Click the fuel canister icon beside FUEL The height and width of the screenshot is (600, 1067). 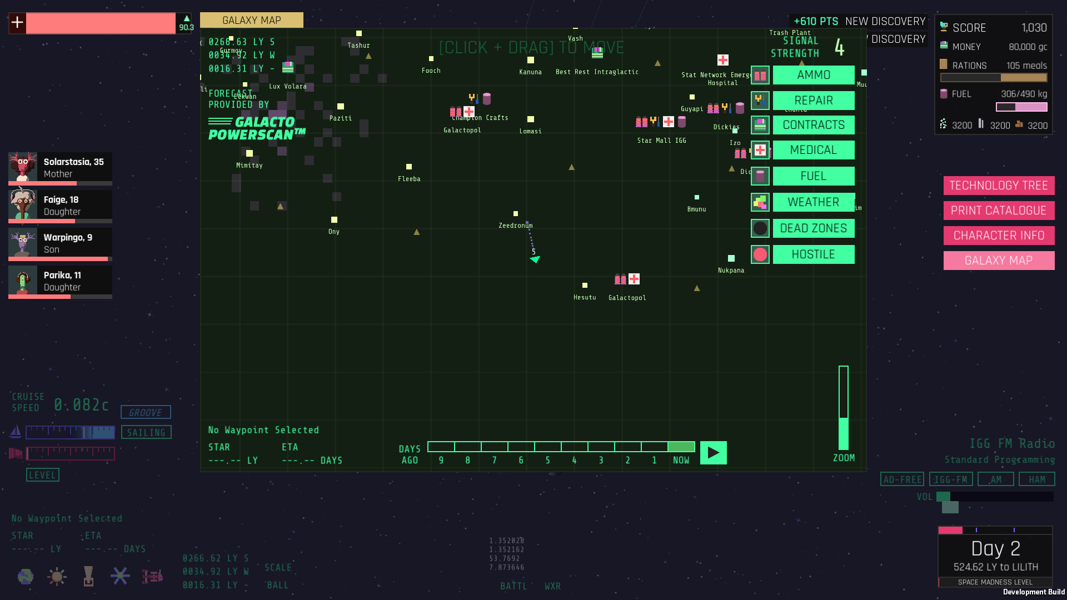coord(760,176)
